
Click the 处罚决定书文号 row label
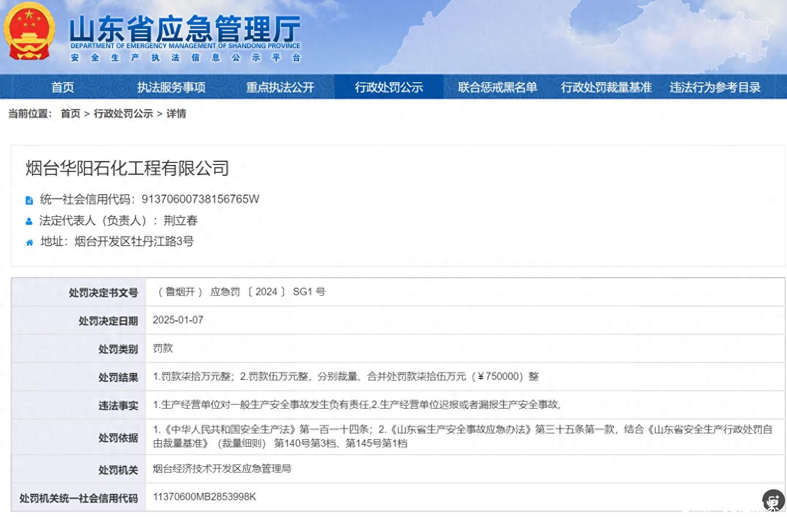[103, 293]
